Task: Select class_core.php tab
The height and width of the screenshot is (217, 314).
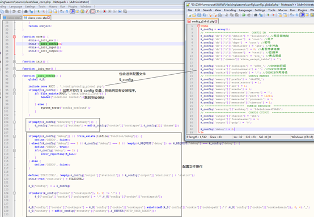Action: (x=37, y=18)
